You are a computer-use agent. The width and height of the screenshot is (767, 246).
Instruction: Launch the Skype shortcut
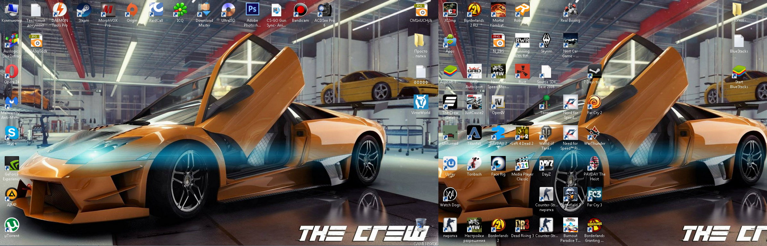pos(12,133)
